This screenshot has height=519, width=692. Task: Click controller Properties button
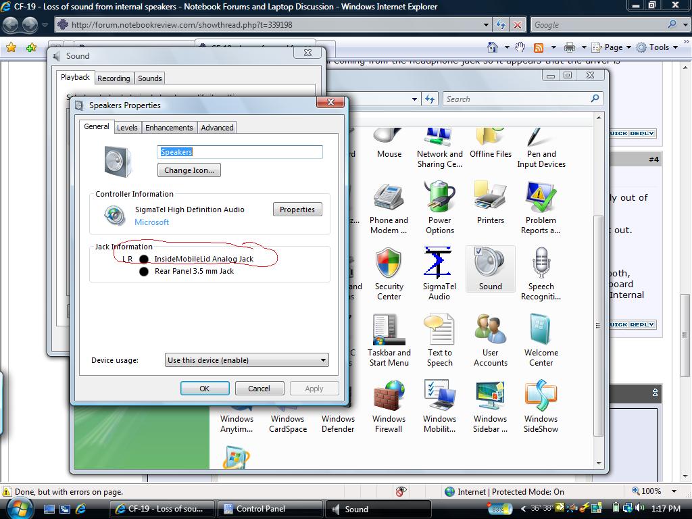pyautogui.click(x=297, y=209)
